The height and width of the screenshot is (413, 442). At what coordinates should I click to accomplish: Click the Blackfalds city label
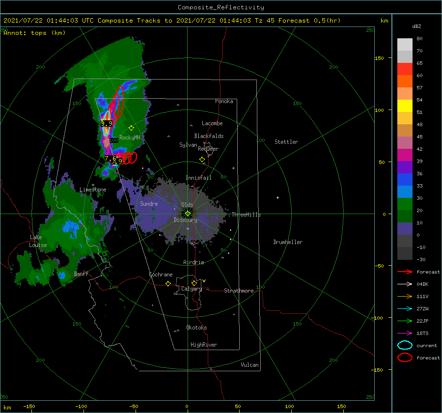click(x=209, y=136)
